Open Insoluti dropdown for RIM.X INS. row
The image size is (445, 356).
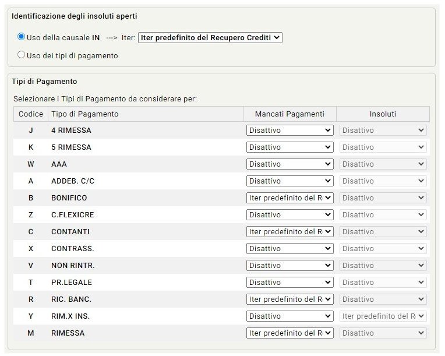tap(383, 316)
